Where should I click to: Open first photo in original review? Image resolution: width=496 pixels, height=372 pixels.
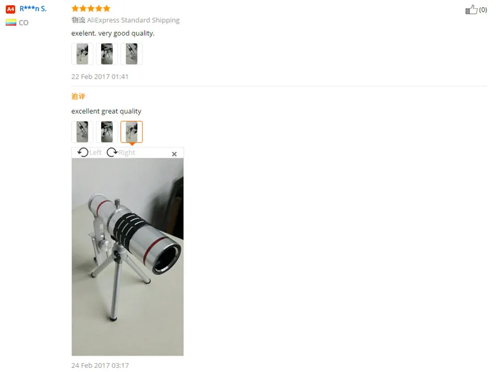click(x=82, y=54)
